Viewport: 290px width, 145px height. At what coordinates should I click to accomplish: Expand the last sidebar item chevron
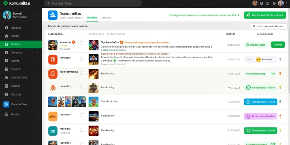[x=37, y=114]
